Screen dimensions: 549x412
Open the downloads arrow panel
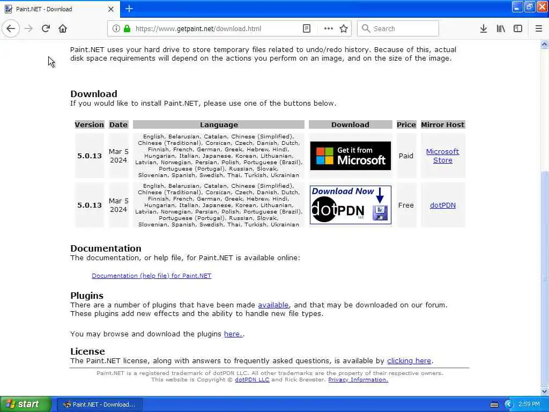[484, 28]
